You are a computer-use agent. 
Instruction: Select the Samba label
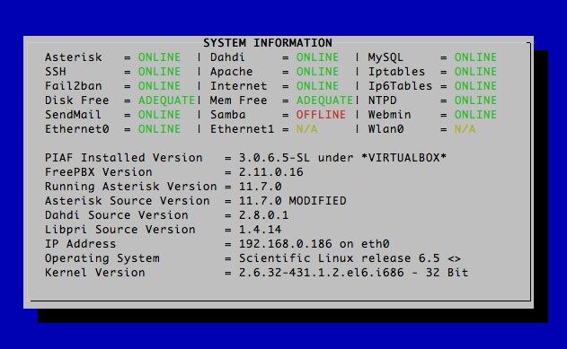228,115
